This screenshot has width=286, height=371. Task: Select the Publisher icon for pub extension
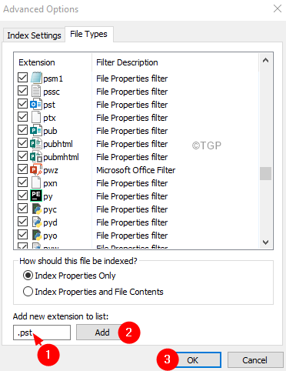(36, 131)
